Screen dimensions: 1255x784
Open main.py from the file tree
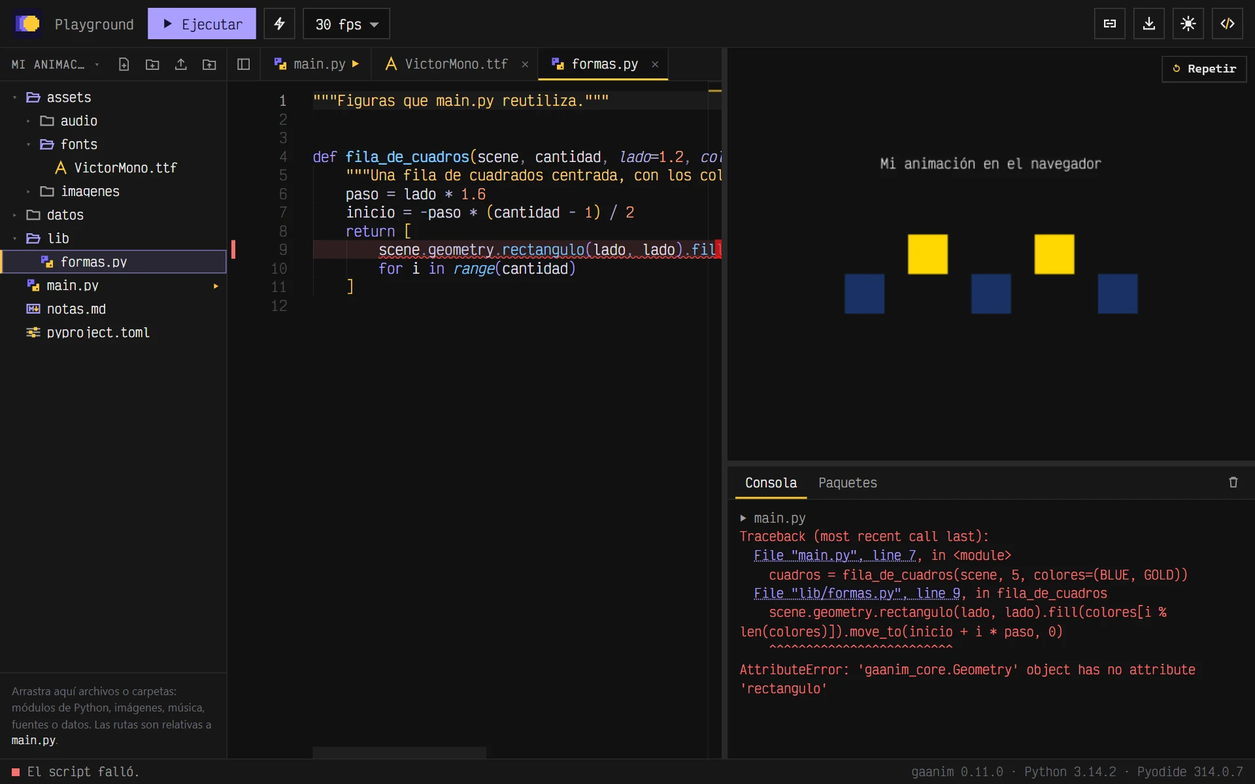pyautogui.click(x=114, y=286)
